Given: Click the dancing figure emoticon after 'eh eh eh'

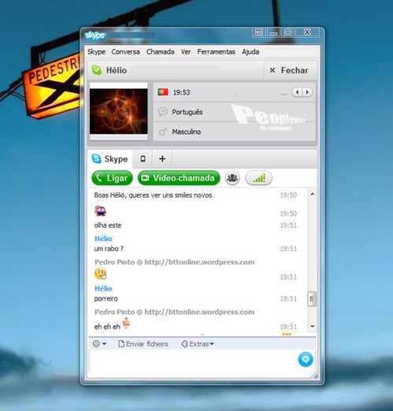Looking at the screenshot, I should click(126, 323).
